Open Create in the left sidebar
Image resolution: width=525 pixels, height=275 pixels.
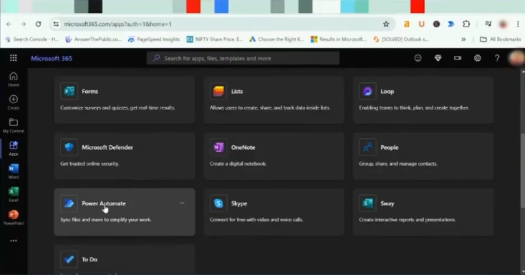(x=14, y=102)
